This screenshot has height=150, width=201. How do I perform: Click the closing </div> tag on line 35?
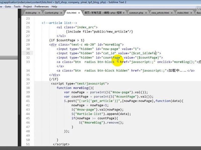[55, 75]
